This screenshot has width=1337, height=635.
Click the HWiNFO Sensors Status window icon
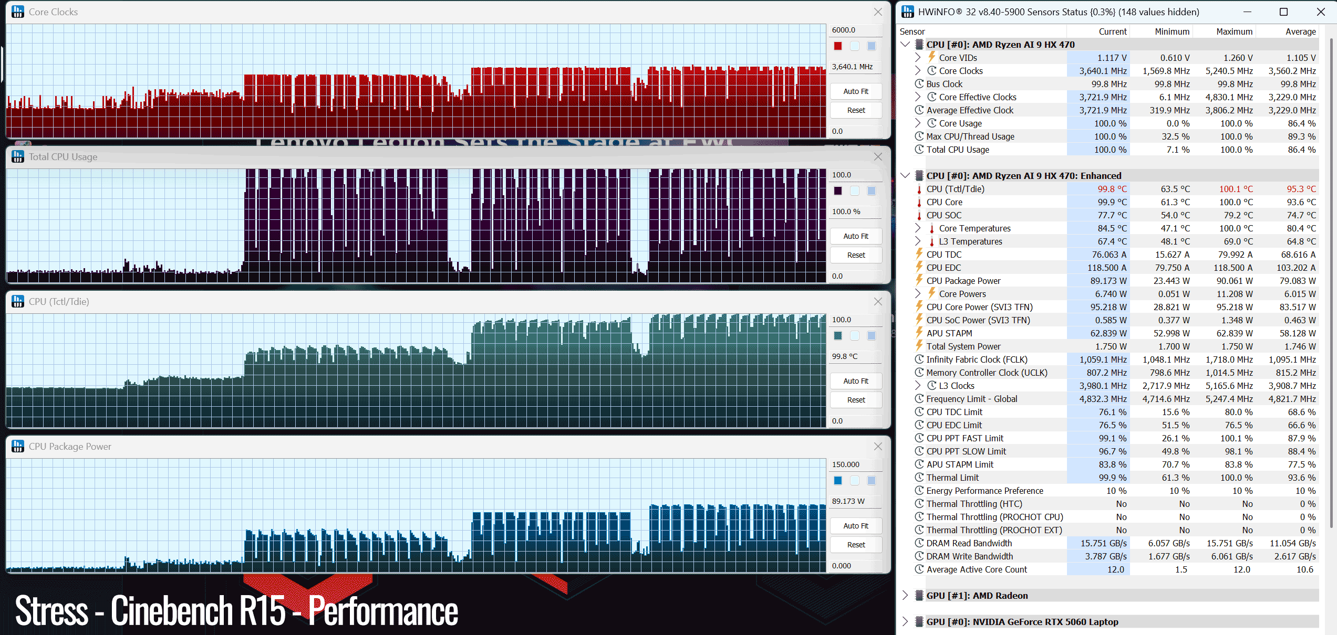907,12
